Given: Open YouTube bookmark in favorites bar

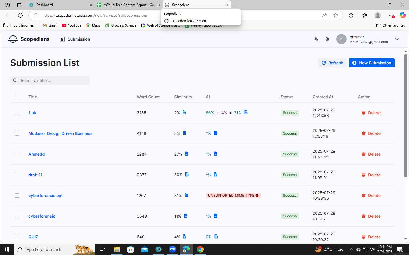Looking at the screenshot, I should click(x=72, y=25).
